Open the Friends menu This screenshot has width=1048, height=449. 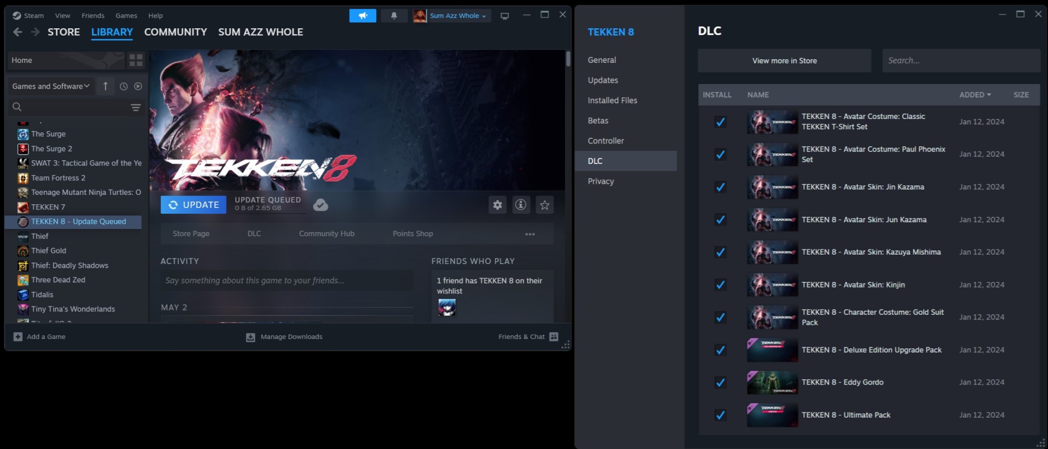point(93,16)
